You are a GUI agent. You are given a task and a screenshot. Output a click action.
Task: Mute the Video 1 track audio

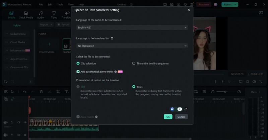[19, 122]
